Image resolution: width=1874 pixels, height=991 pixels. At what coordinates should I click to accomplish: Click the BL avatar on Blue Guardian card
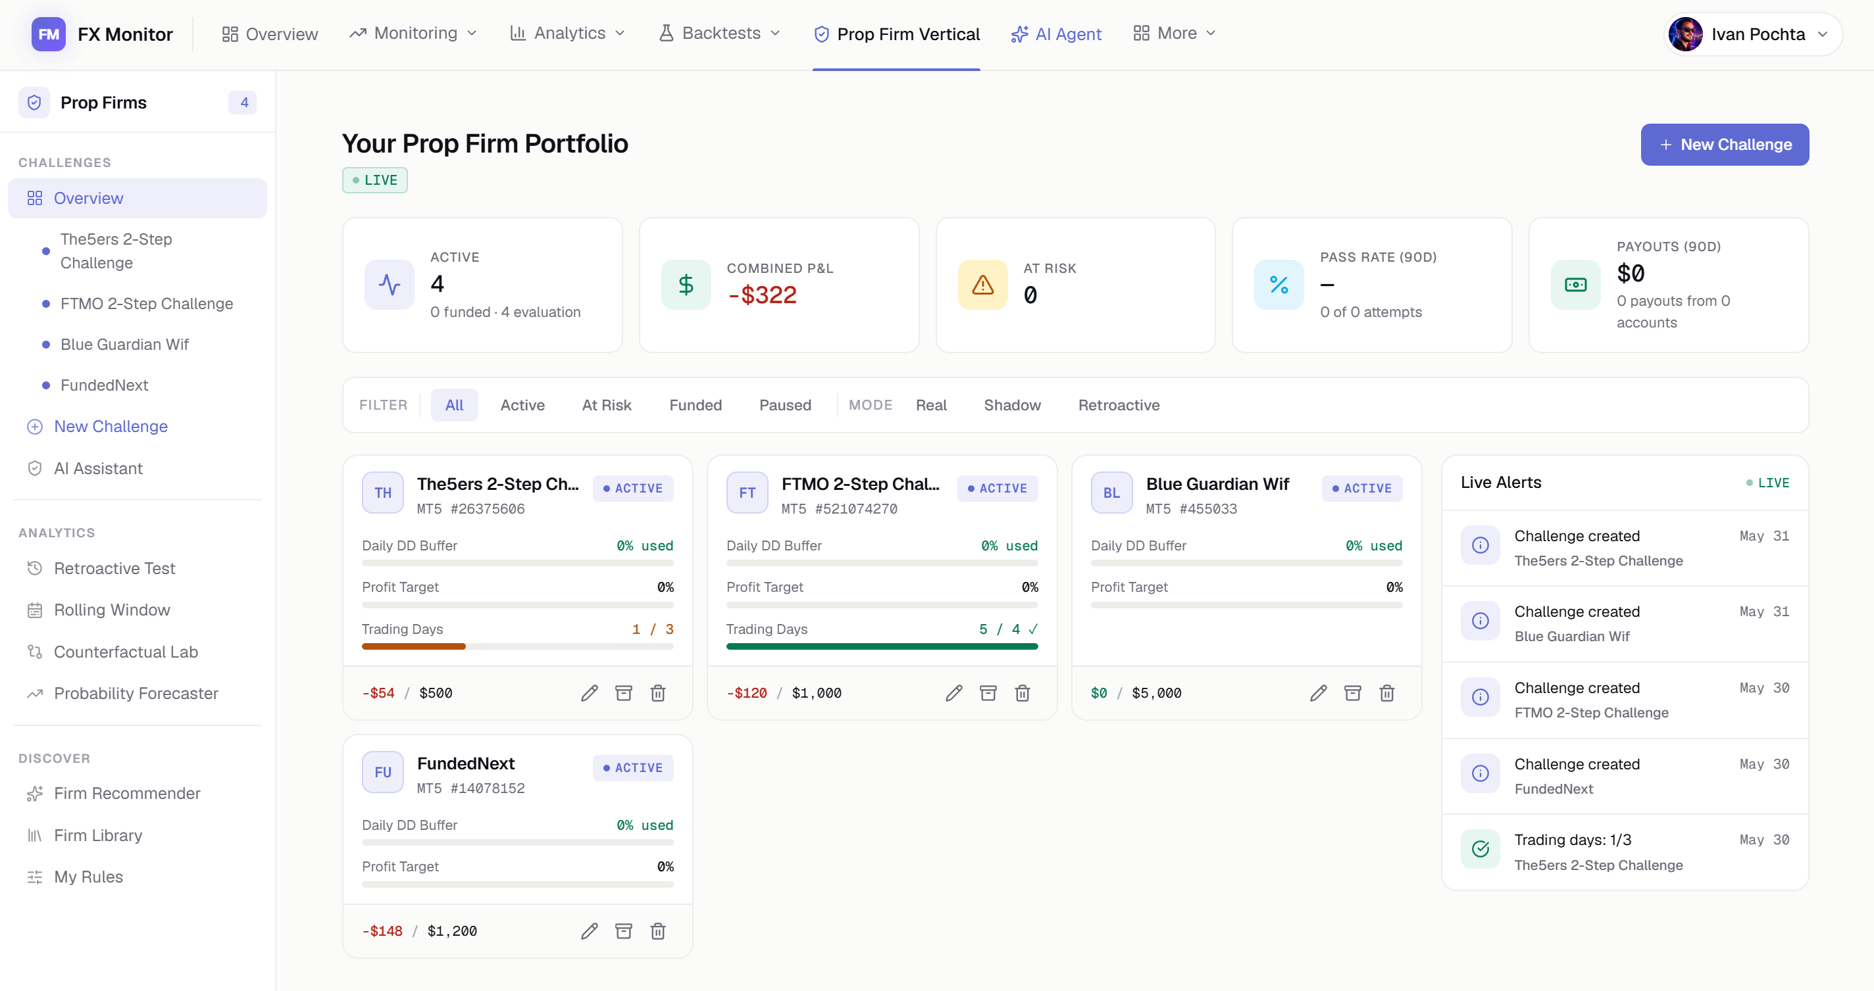click(1111, 493)
